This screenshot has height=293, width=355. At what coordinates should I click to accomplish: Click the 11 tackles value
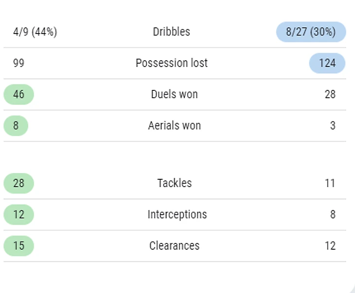pos(330,183)
